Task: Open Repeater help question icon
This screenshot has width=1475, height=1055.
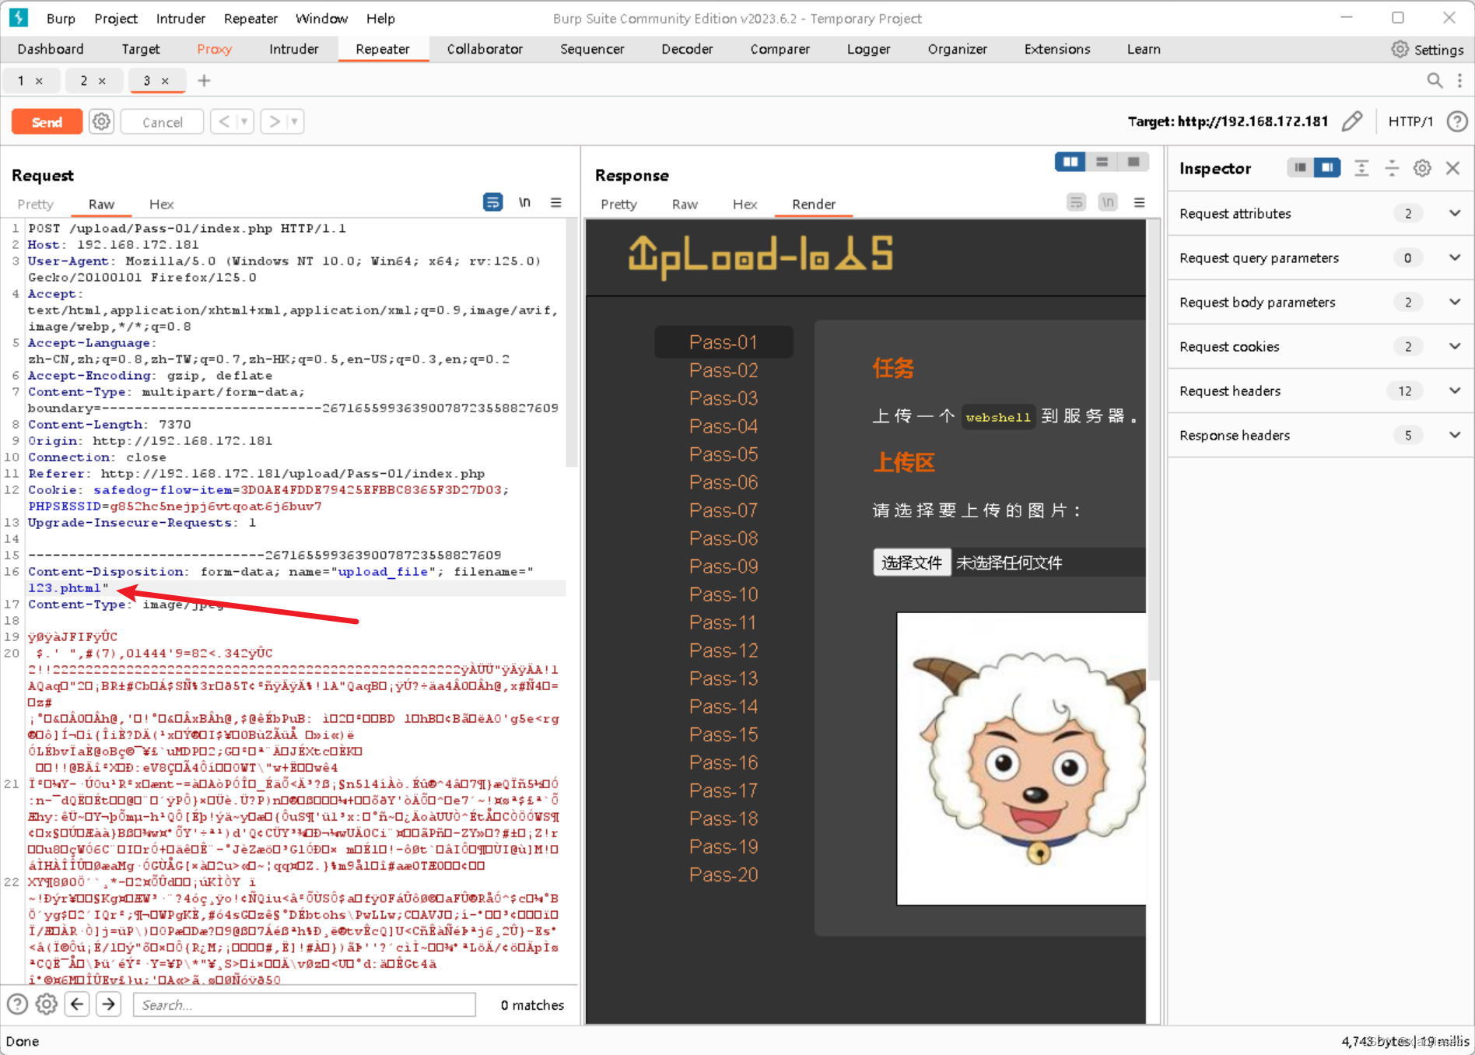Action: (x=1457, y=121)
